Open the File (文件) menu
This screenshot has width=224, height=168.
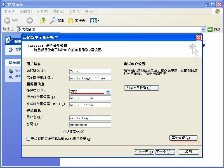coord(10,11)
